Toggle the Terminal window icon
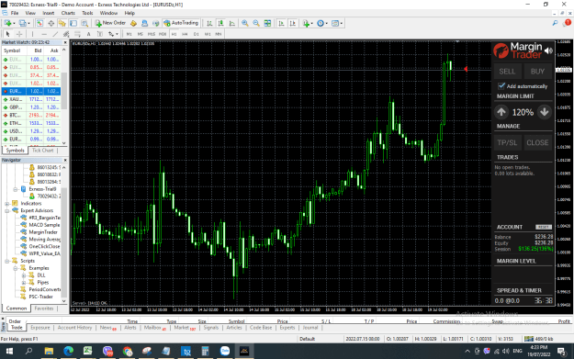Screen dimensions: 574x359 coord(73,23)
